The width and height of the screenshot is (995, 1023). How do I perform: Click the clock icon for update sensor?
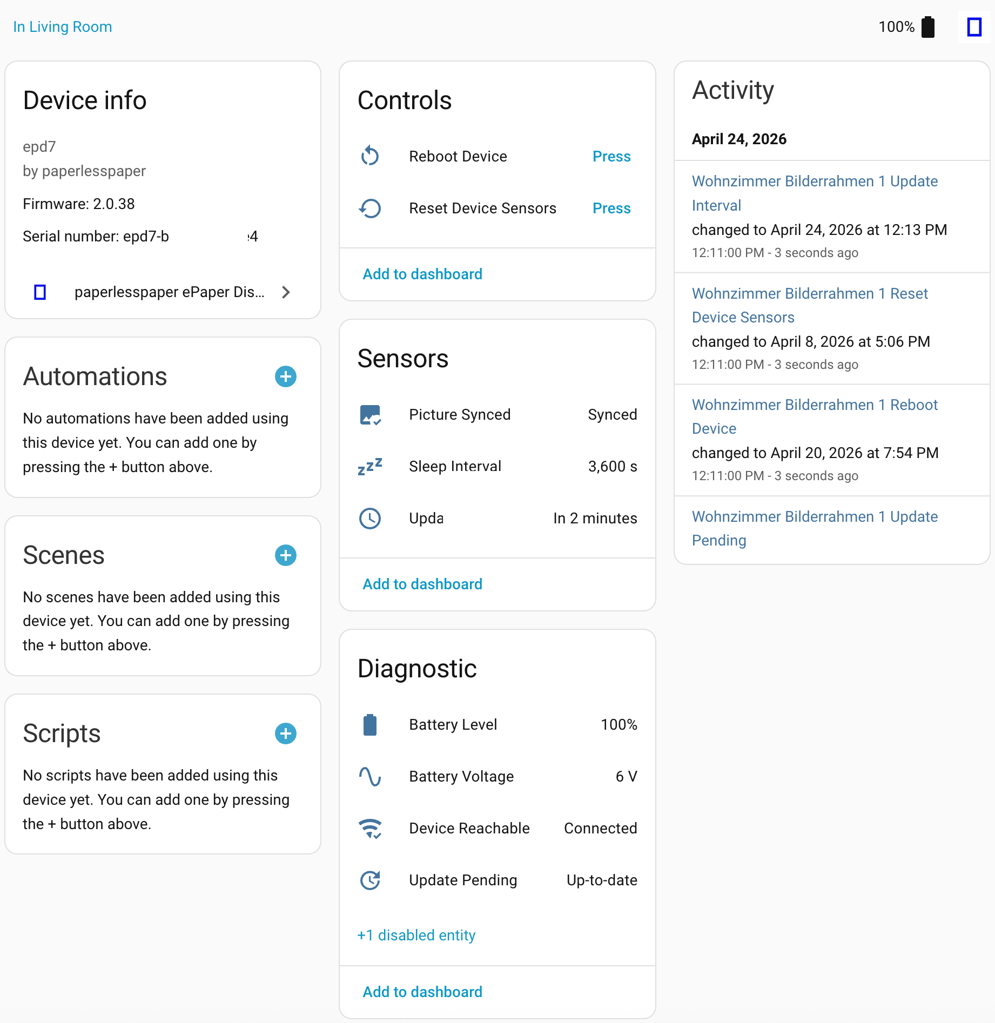370,518
